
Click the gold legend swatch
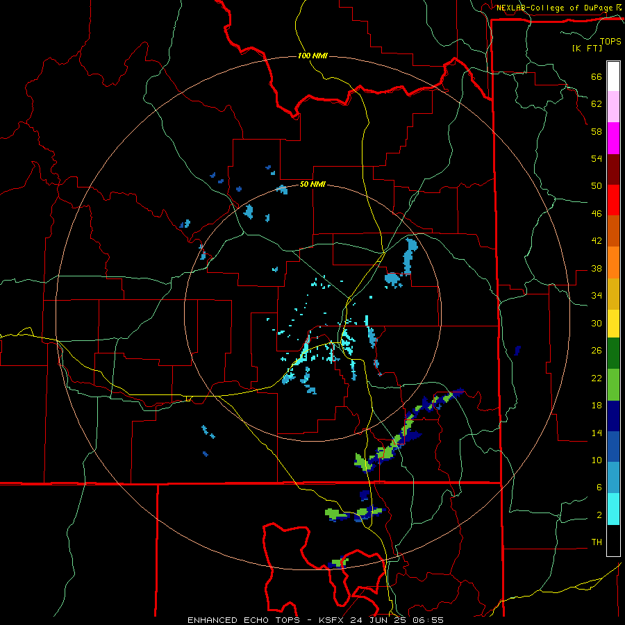point(613,294)
